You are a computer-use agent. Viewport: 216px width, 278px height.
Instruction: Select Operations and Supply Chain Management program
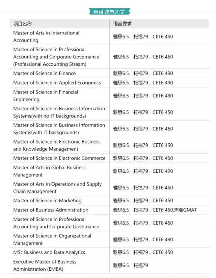(x=57, y=188)
